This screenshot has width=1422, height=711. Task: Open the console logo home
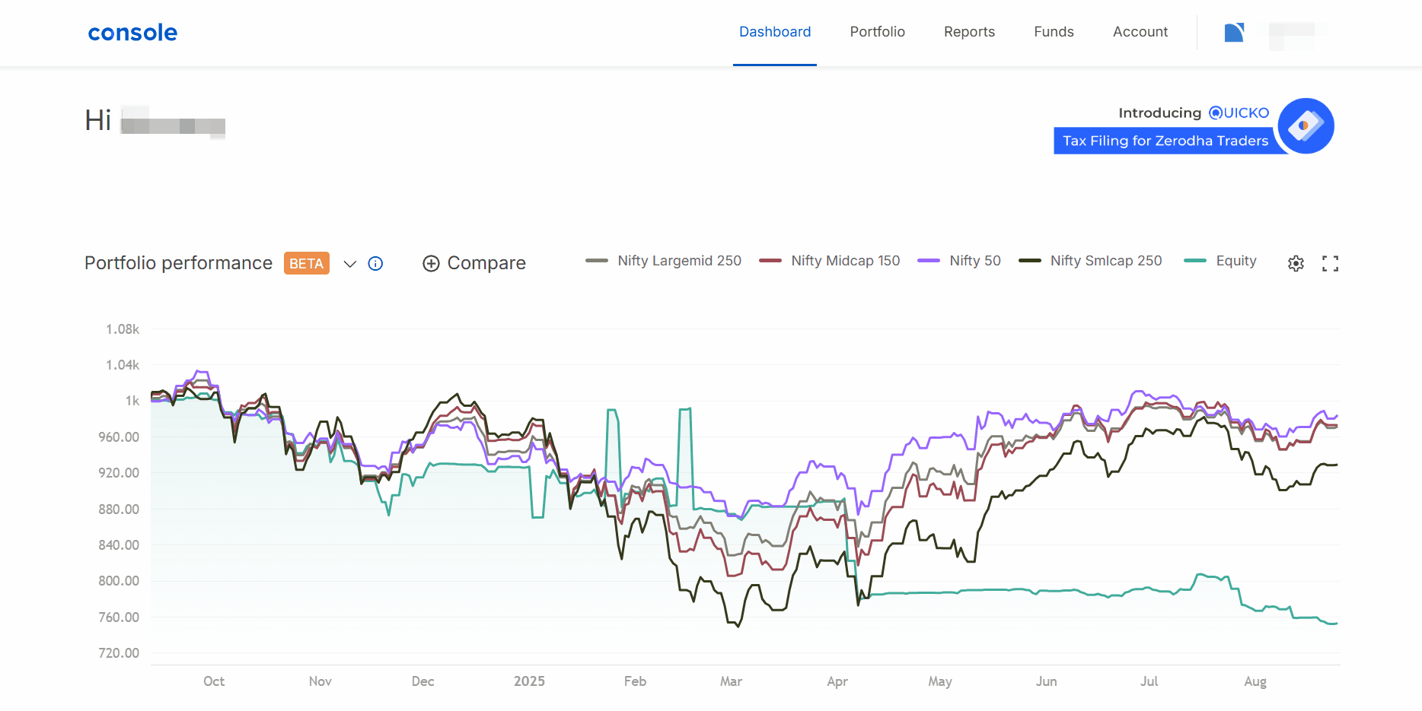132,32
